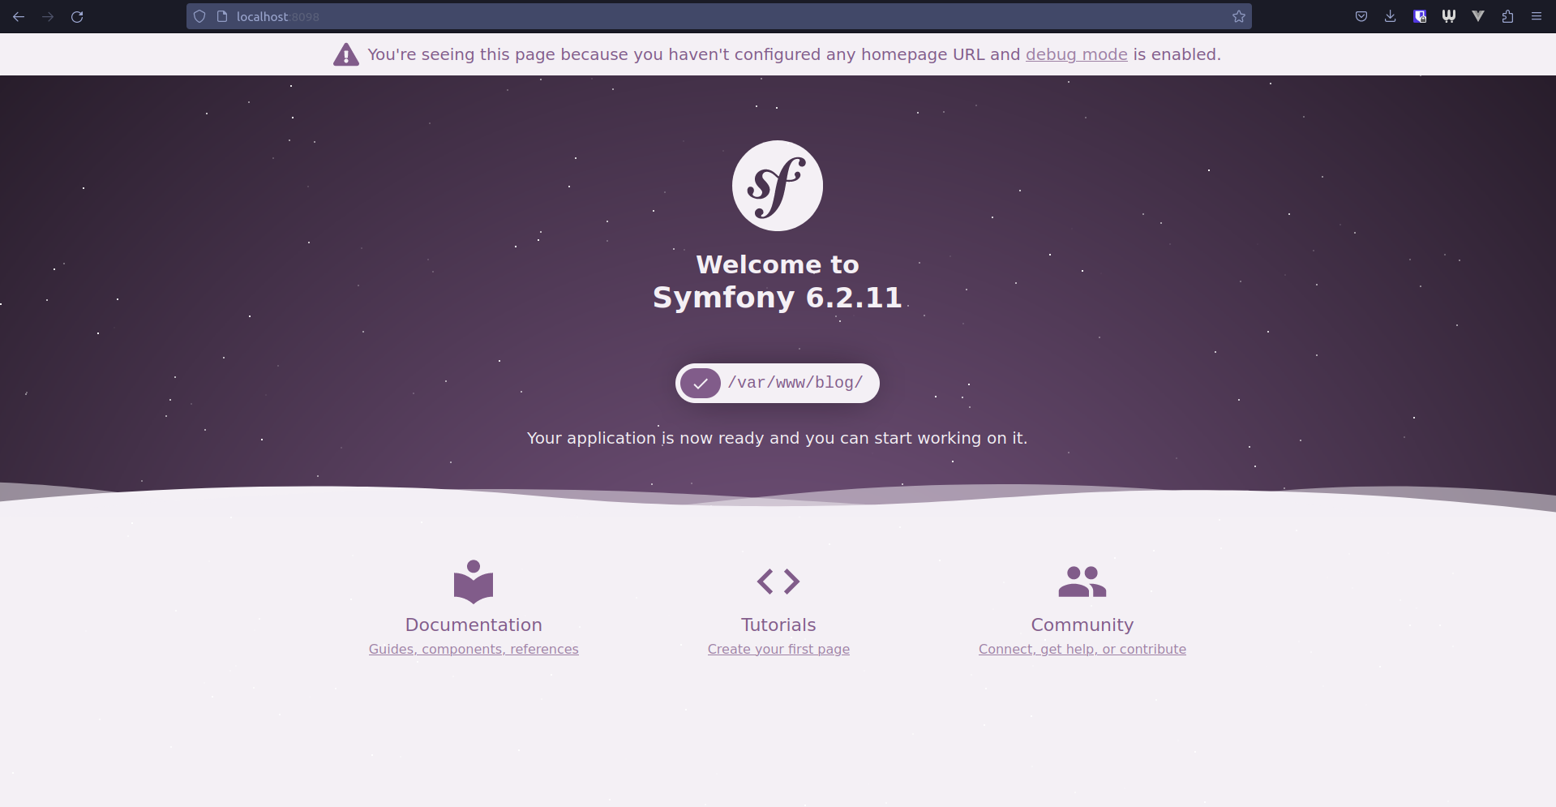Open the Wappalyzer extension icon
This screenshot has width=1556, height=807.
(x=1449, y=16)
